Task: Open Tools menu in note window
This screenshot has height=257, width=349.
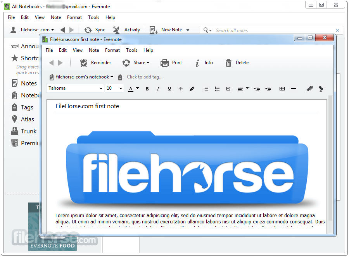Action: [132, 50]
